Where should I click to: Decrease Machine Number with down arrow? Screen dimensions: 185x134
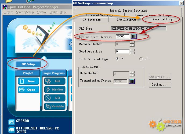pos(132,45)
